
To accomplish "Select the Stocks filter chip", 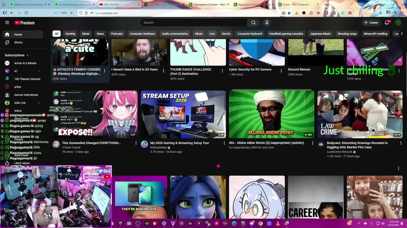I will click(226, 34).
